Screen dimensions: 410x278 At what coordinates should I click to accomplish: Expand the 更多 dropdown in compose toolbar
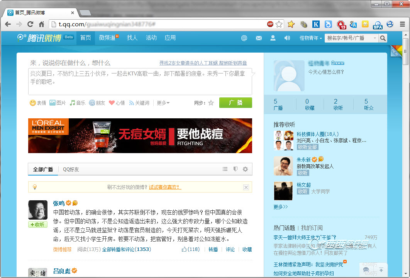[x=163, y=103]
